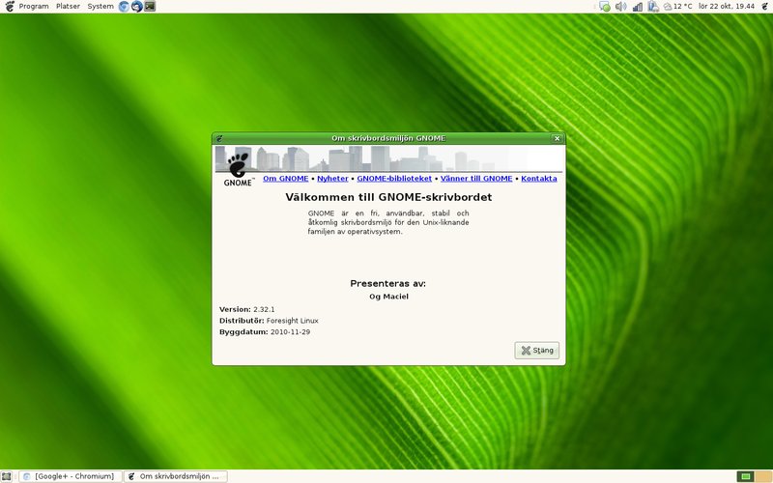Open the Vänner till GNOME link

click(476, 179)
